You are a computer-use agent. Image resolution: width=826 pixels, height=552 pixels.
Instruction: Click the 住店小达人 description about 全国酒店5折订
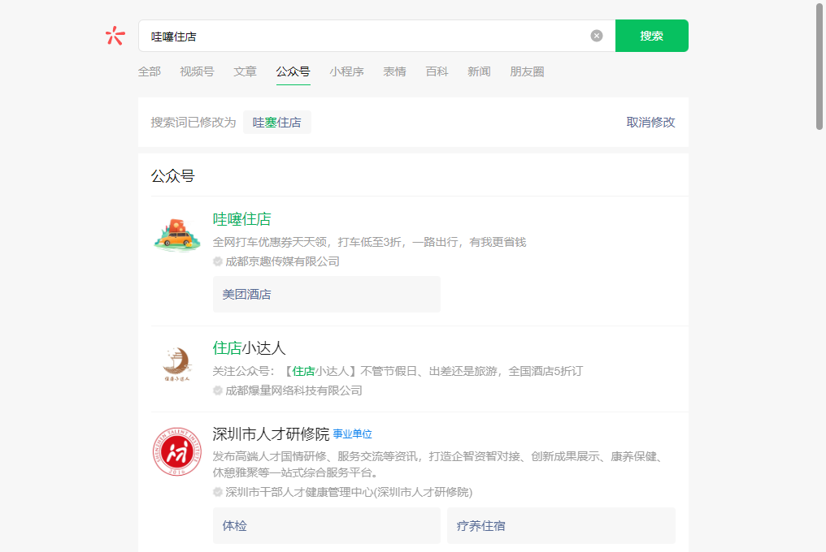click(x=398, y=371)
